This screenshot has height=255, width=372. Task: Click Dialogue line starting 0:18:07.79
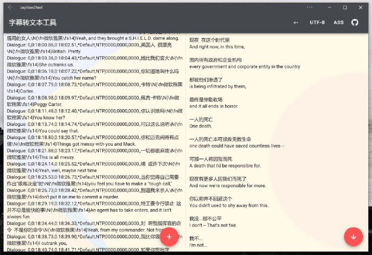(95, 88)
